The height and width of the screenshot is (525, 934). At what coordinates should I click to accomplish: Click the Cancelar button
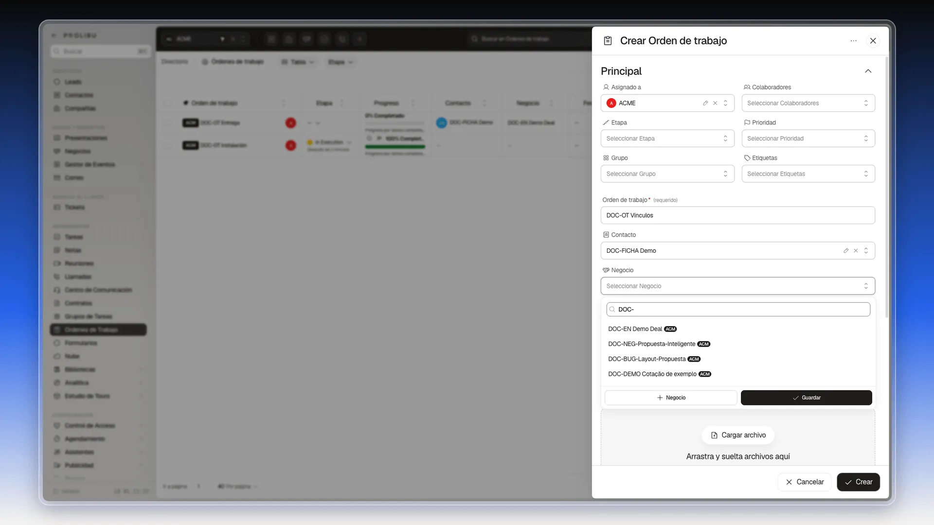805,482
